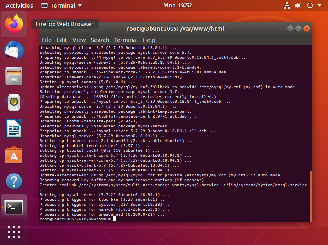
Task: Click the Activities button
Action: point(19,5)
